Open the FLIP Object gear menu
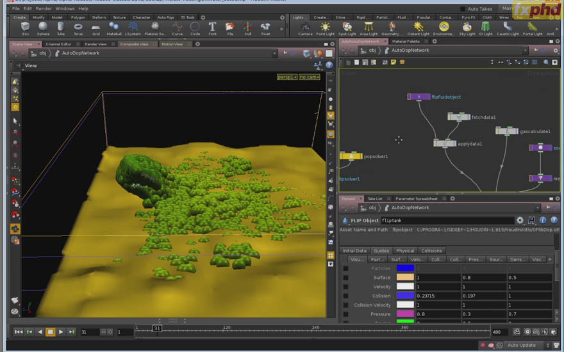This screenshot has width=564, height=352. (x=520, y=220)
